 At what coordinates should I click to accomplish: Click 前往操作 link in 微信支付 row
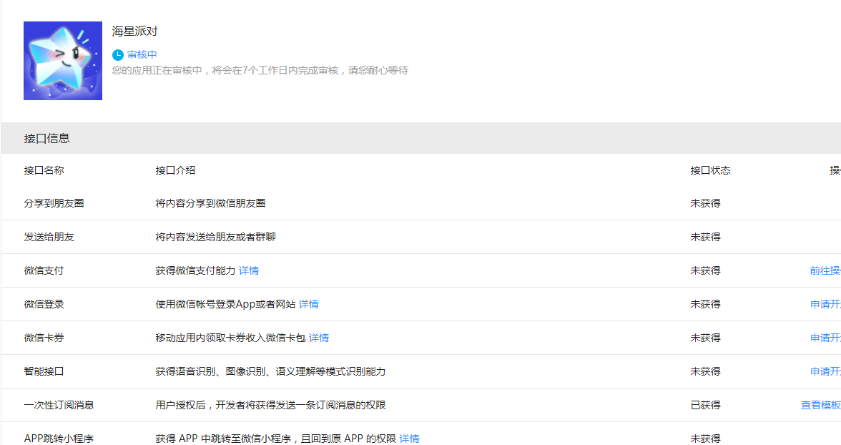coord(825,270)
